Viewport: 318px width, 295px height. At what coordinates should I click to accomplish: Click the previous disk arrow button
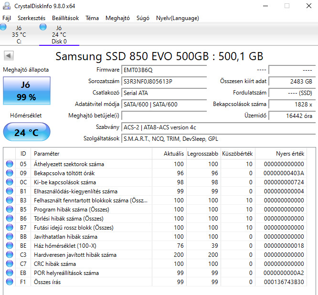(x=9, y=55)
